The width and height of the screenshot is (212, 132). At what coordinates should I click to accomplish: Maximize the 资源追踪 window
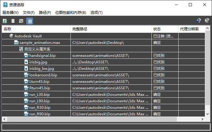point(190,5)
